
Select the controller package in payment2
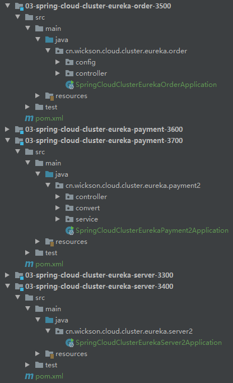91,197
